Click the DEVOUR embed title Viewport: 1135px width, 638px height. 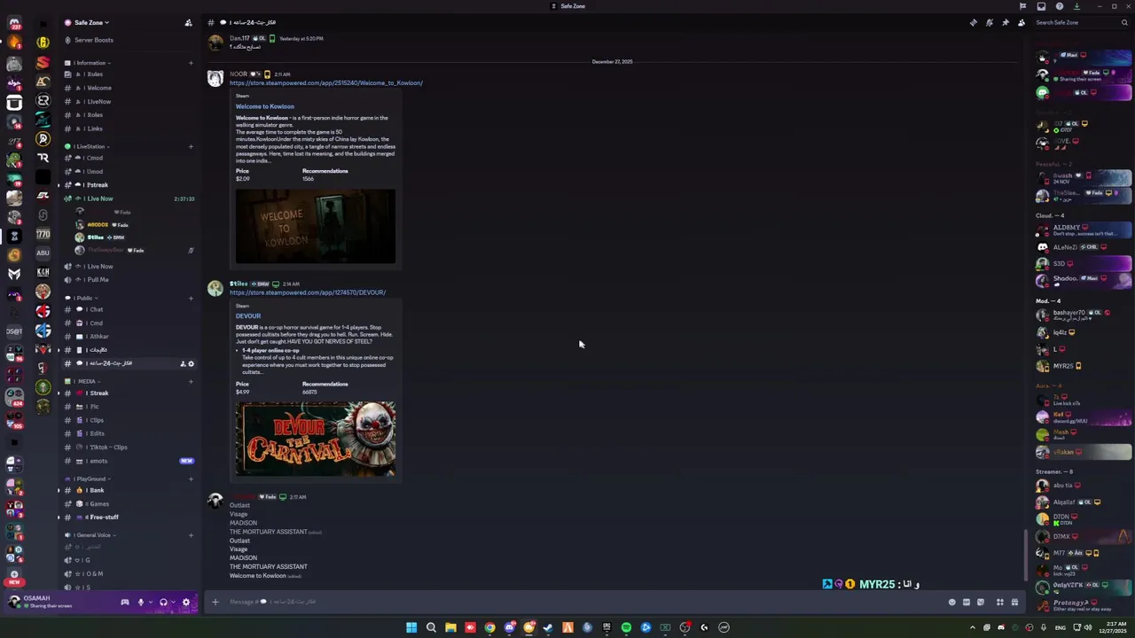point(248,315)
